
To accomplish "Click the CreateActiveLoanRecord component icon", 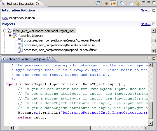I will point(20,40).
